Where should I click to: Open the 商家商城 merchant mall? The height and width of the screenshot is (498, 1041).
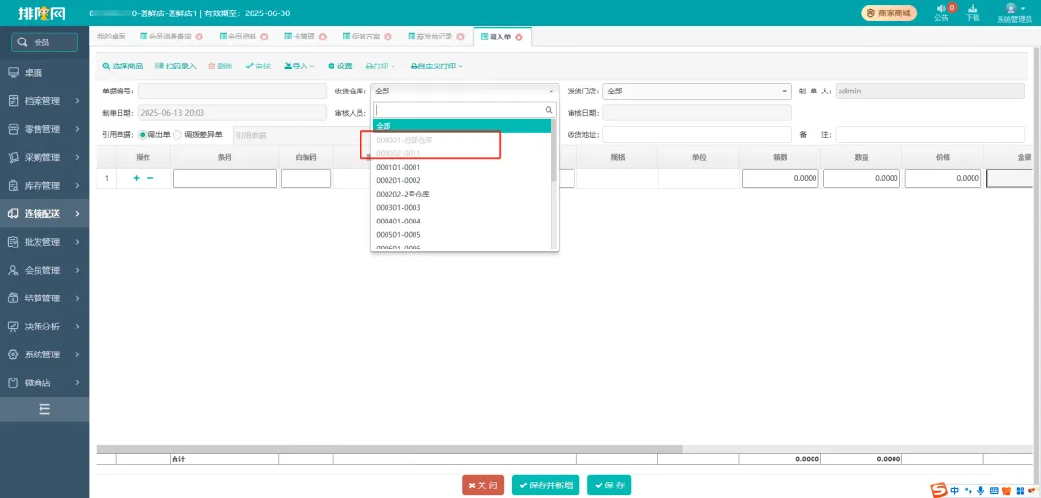click(x=889, y=13)
